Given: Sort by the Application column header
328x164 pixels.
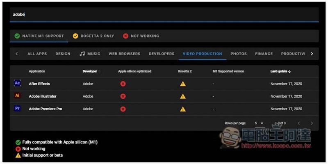Looking at the screenshot, I should click(37, 71).
